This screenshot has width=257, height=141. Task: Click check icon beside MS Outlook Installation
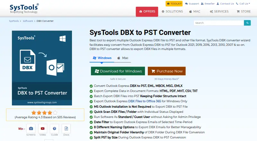[x=91, y=107]
